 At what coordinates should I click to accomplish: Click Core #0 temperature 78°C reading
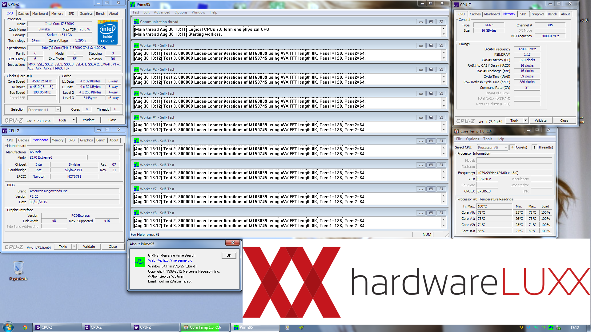click(x=494, y=212)
